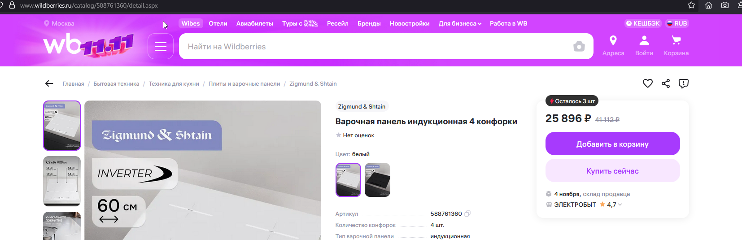Copy article number 588761360 icon
The image size is (742, 240).
pos(467,214)
